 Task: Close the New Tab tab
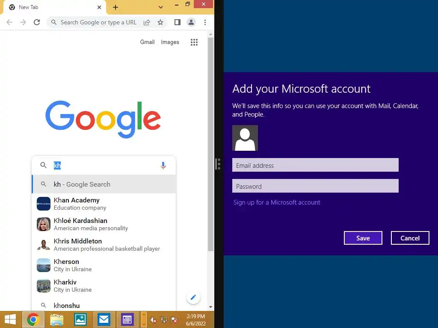(x=99, y=7)
